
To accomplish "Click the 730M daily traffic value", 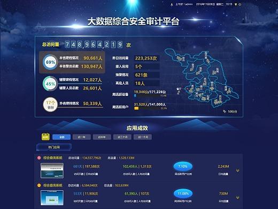I will coord(223,193).
